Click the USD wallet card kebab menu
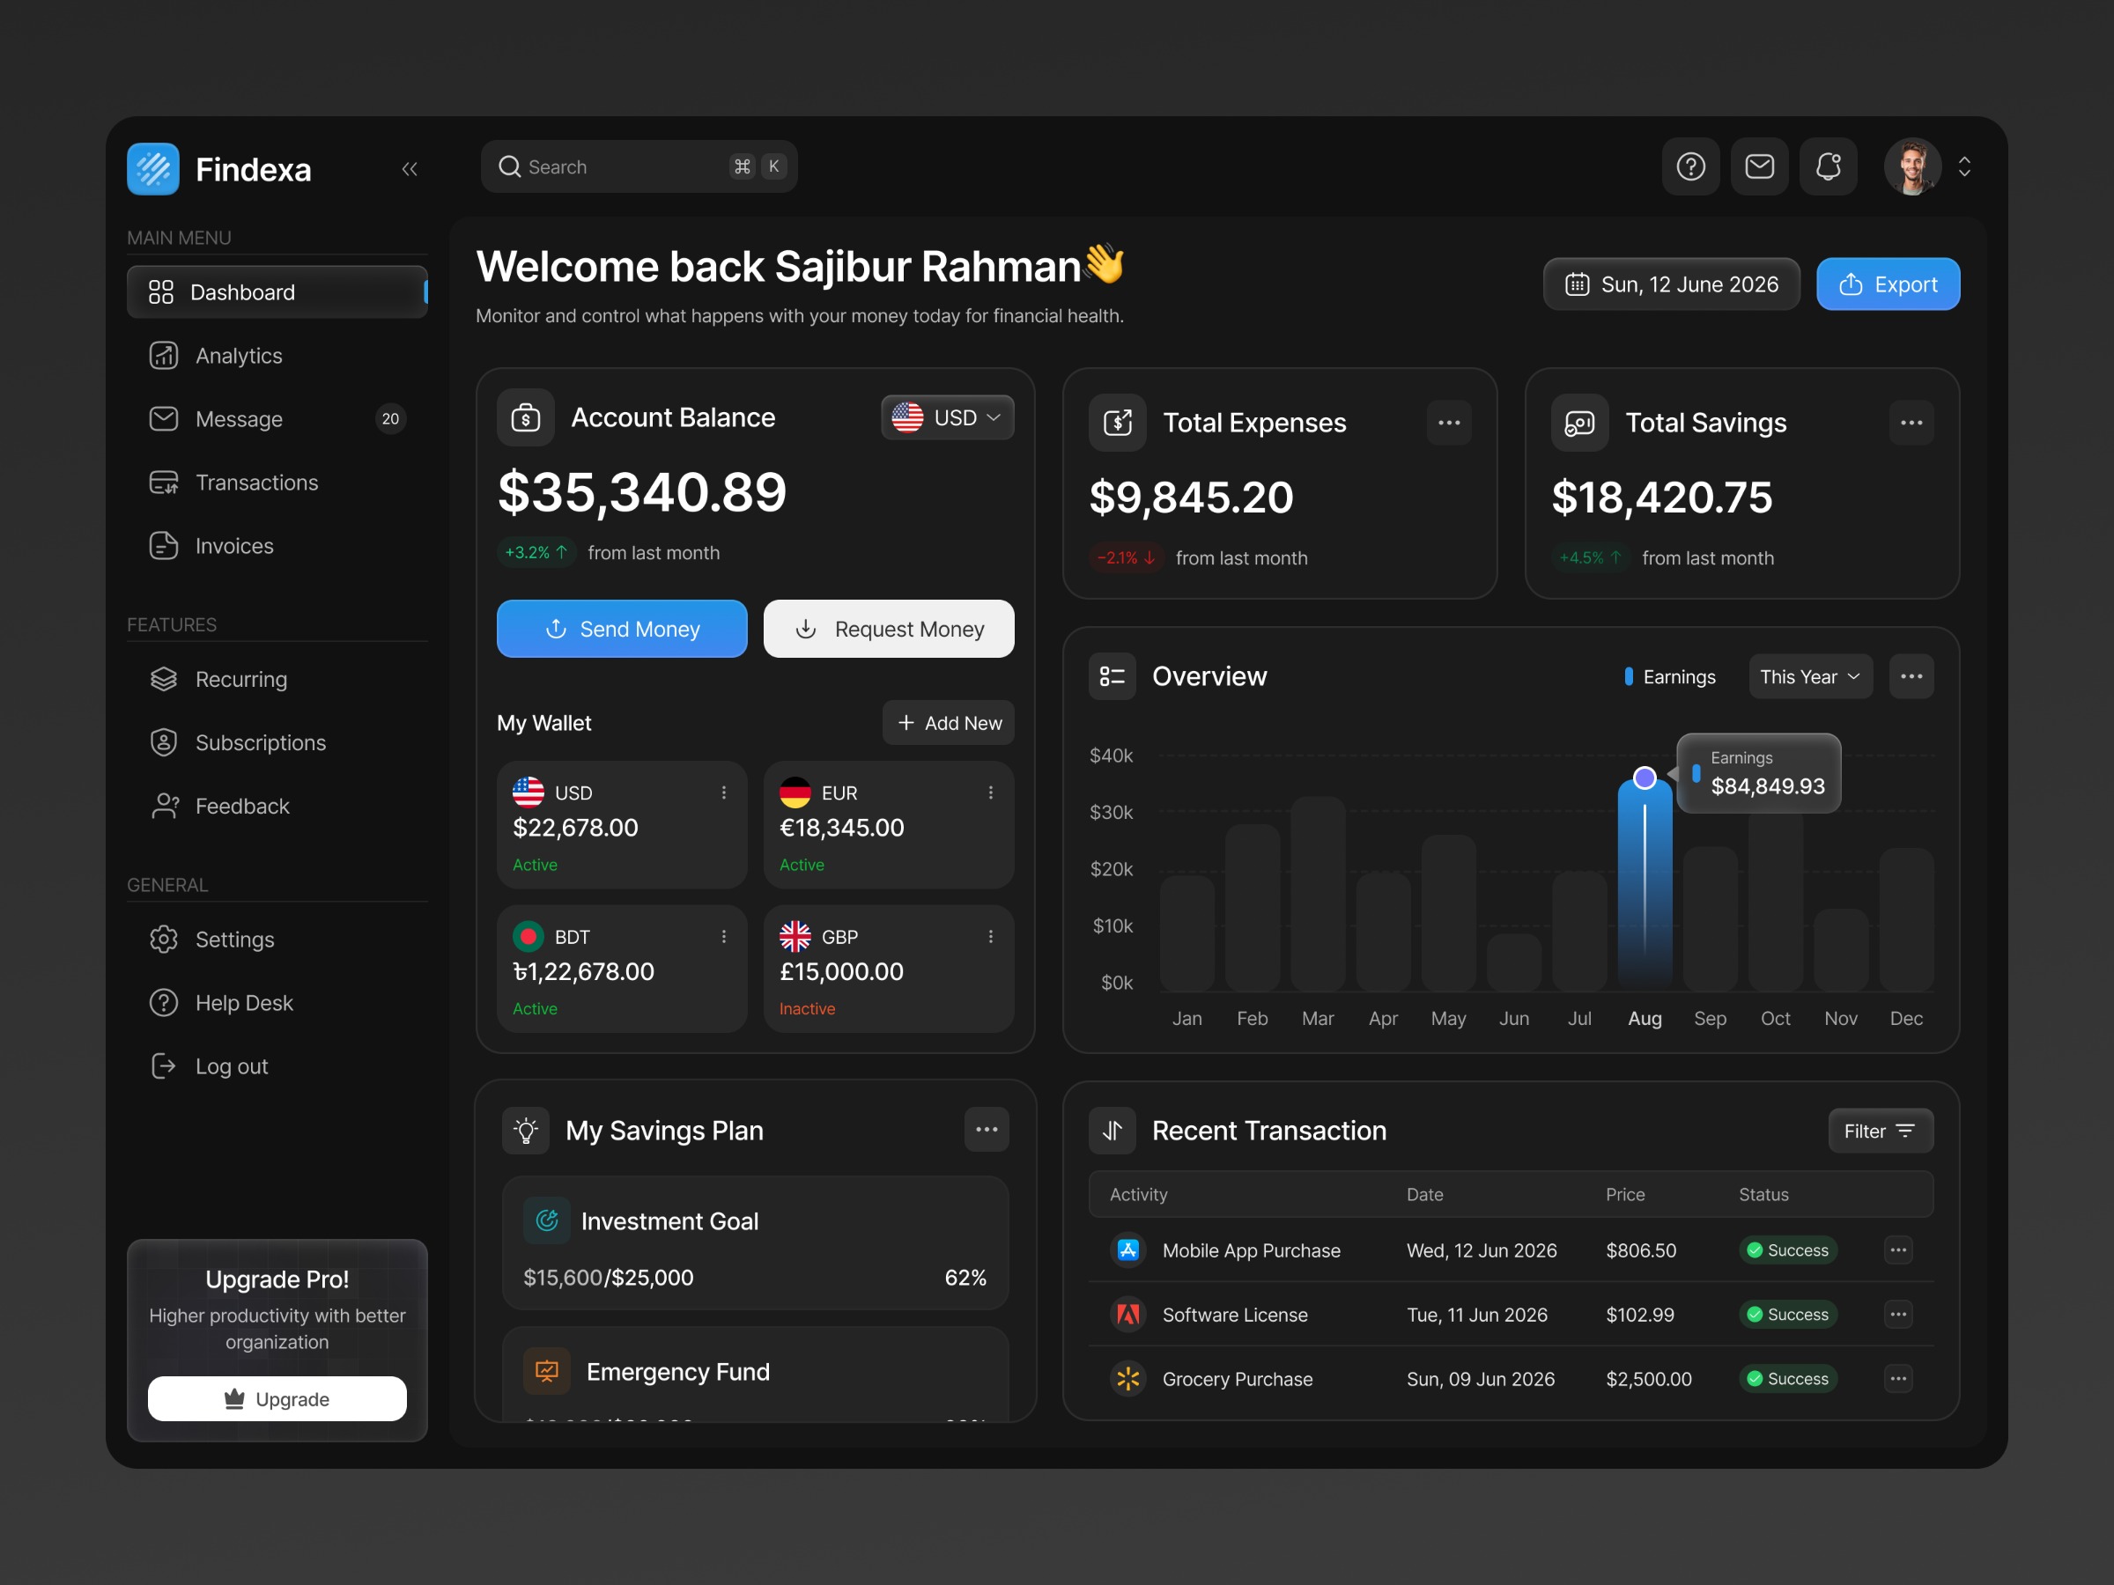The height and width of the screenshot is (1585, 2114). [723, 793]
